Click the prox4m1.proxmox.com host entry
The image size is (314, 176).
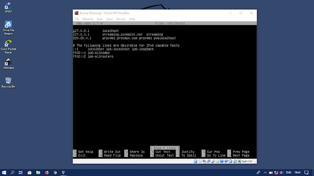(x=120, y=38)
